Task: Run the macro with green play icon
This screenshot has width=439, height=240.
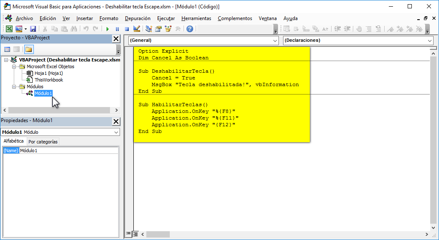Action: tap(107, 29)
